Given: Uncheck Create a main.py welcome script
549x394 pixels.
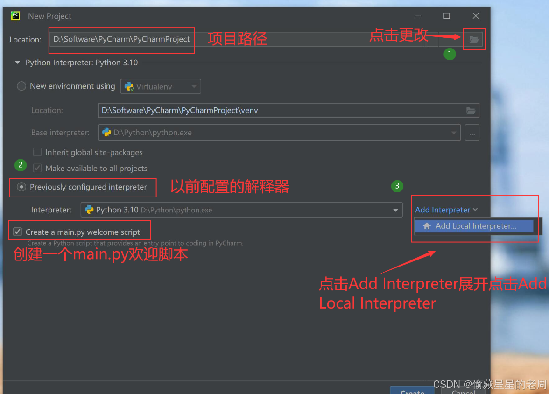Looking at the screenshot, I should click(x=18, y=232).
